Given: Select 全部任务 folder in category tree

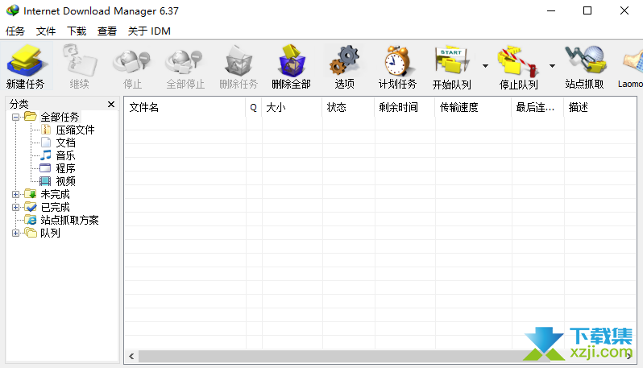Looking at the screenshot, I should (60, 118).
